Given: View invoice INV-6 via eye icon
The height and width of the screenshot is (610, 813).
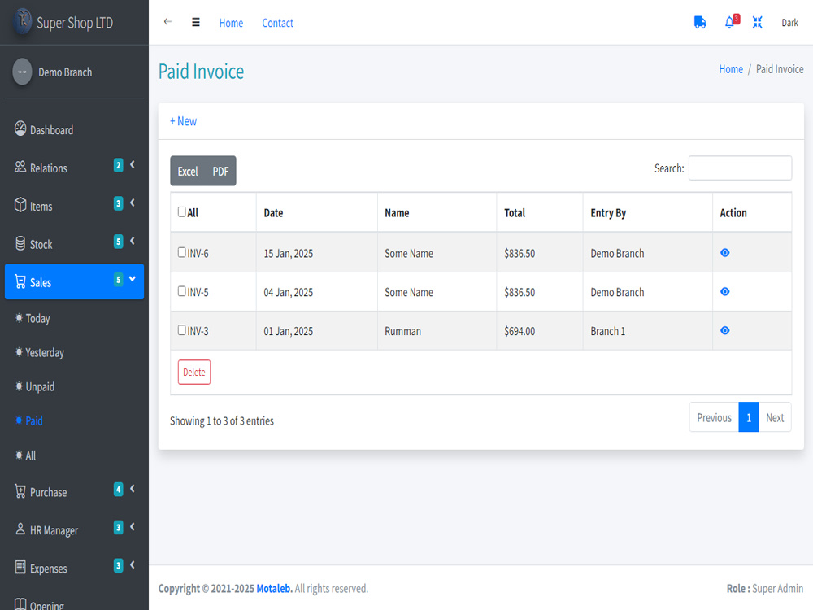Looking at the screenshot, I should 725,253.
